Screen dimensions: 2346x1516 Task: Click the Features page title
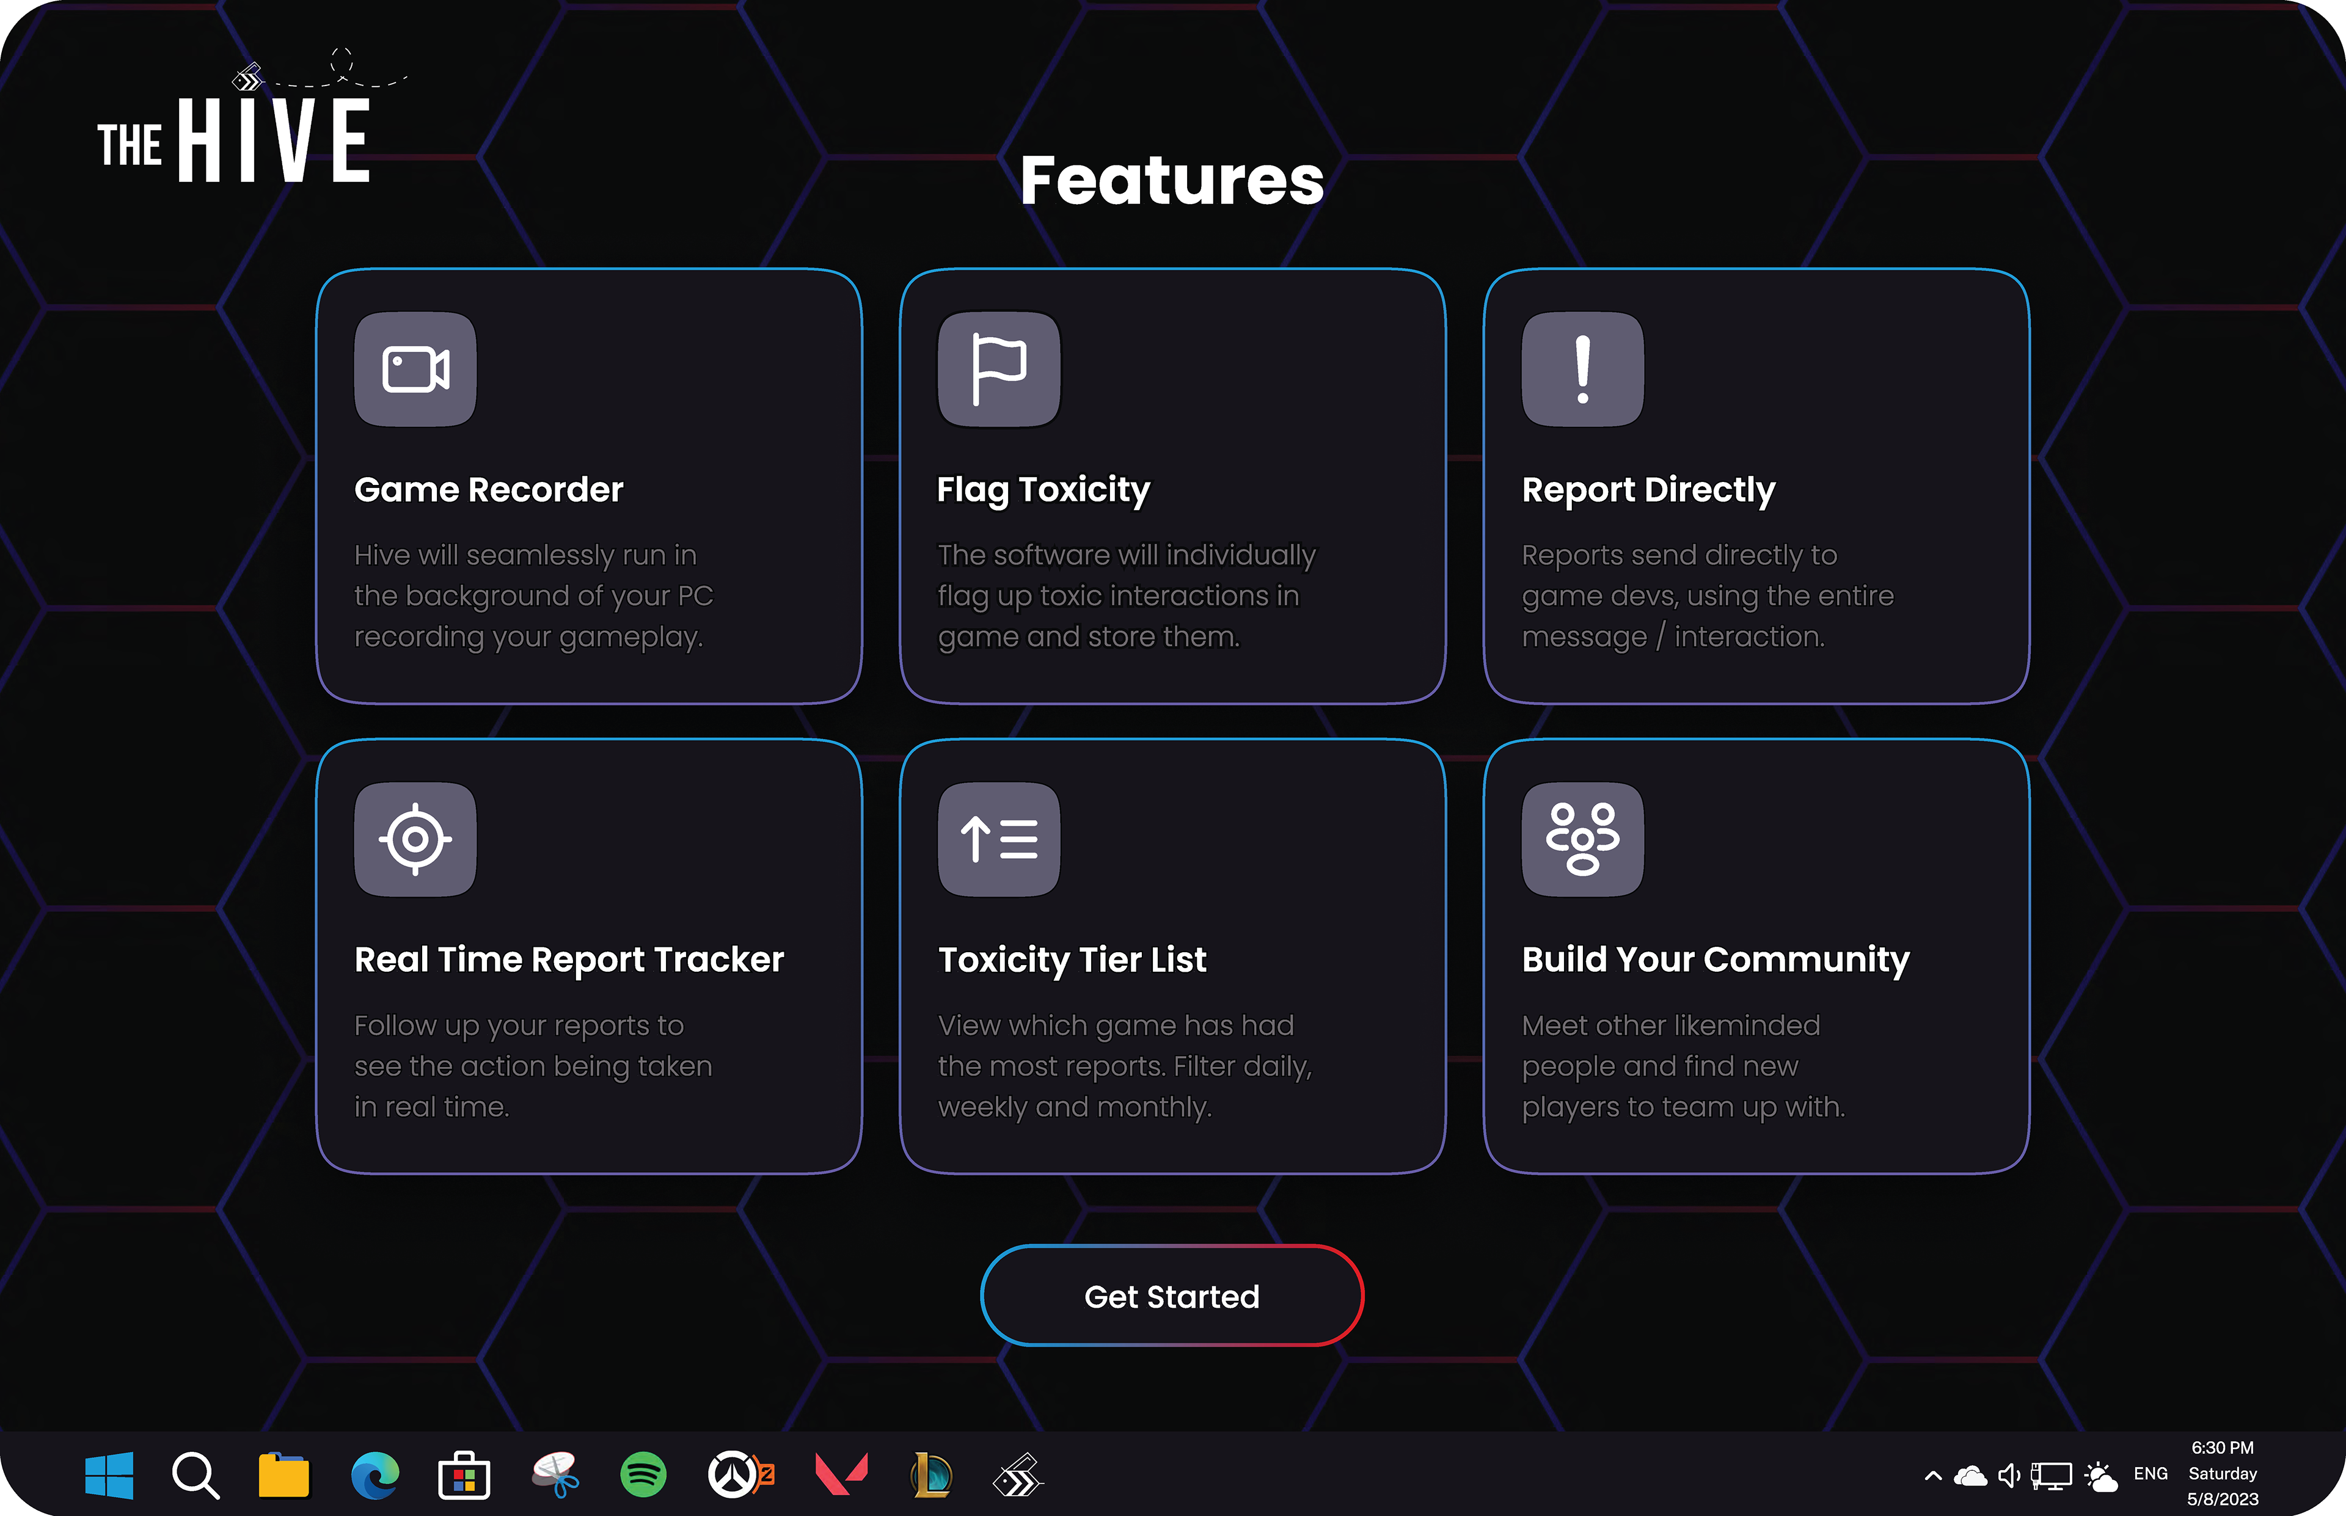coord(1172,180)
